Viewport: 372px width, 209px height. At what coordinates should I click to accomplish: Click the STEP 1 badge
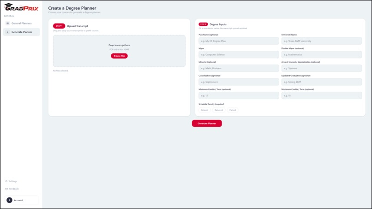coord(59,26)
